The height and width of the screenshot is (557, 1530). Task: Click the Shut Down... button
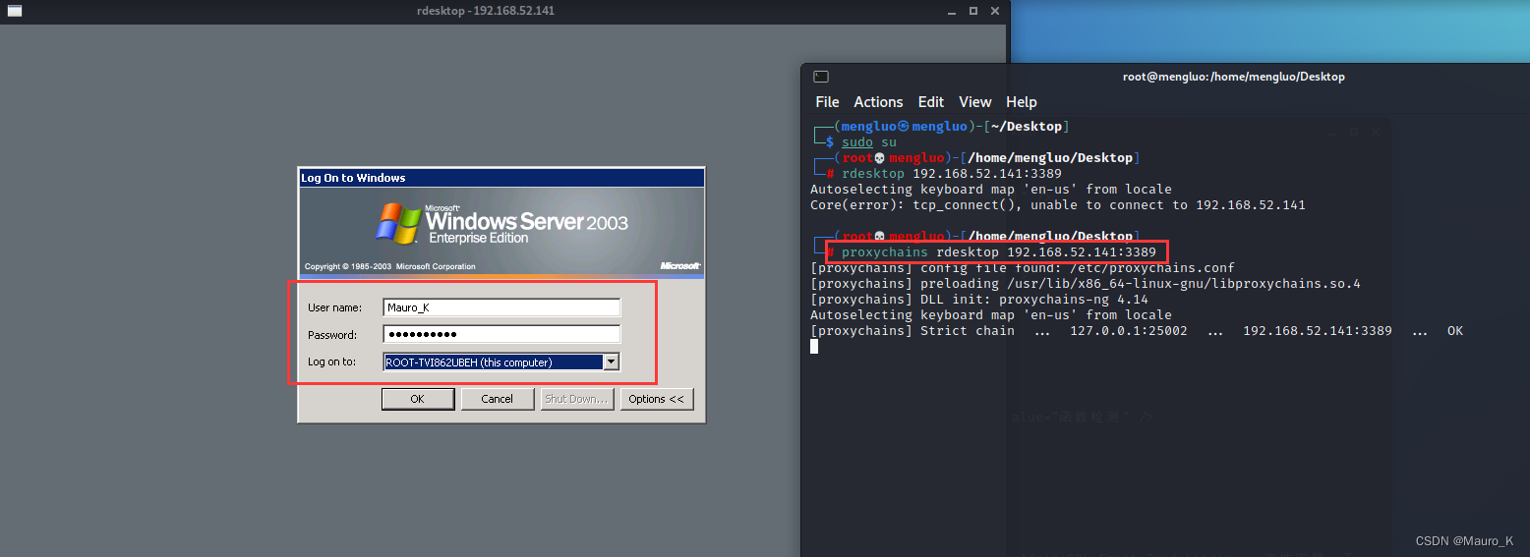(577, 399)
